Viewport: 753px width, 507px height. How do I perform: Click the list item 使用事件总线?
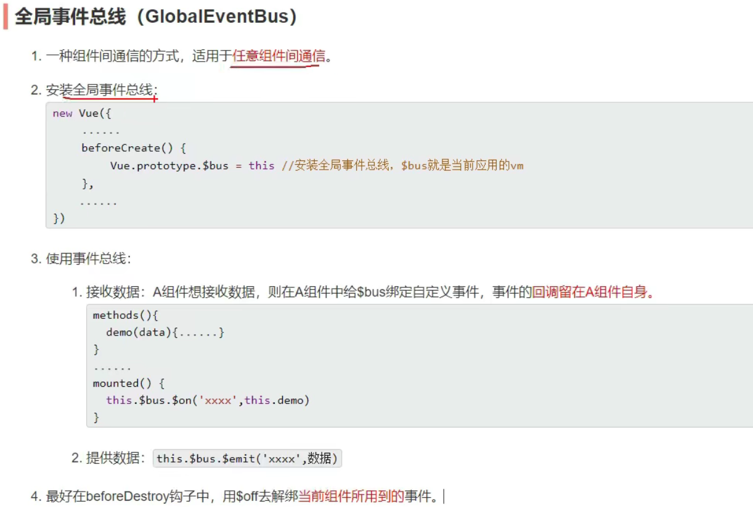[86, 258]
